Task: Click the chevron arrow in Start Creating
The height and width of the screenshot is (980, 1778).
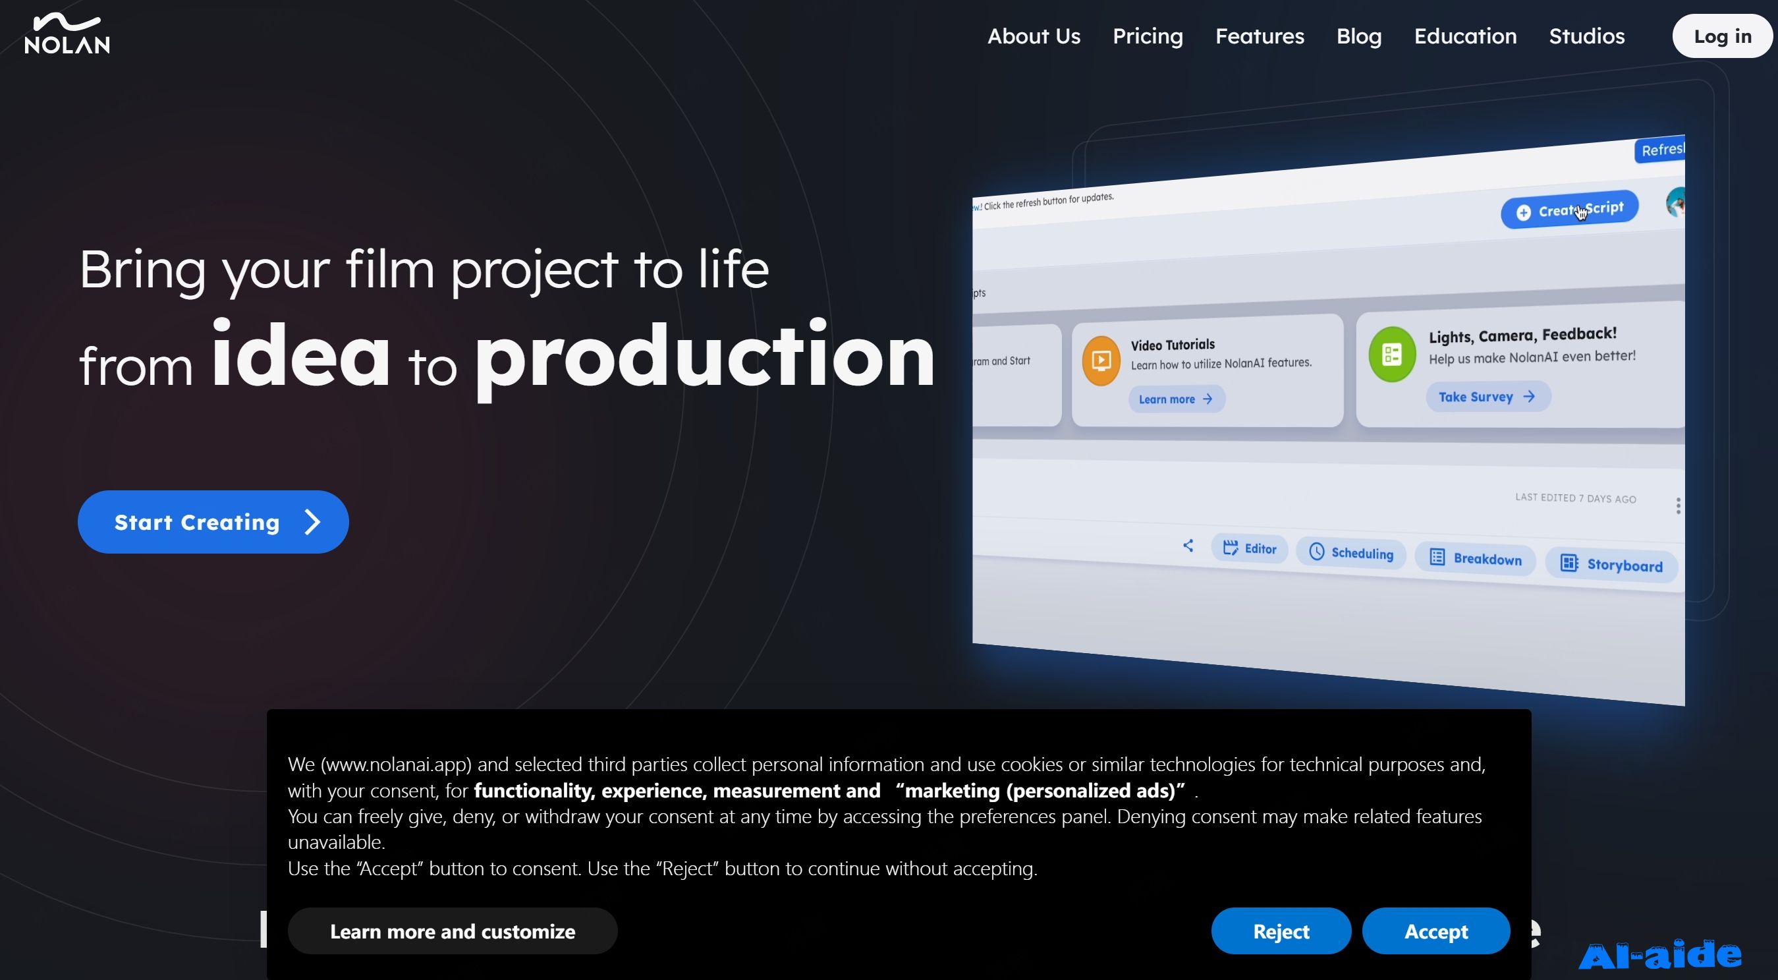Action: tap(313, 521)
